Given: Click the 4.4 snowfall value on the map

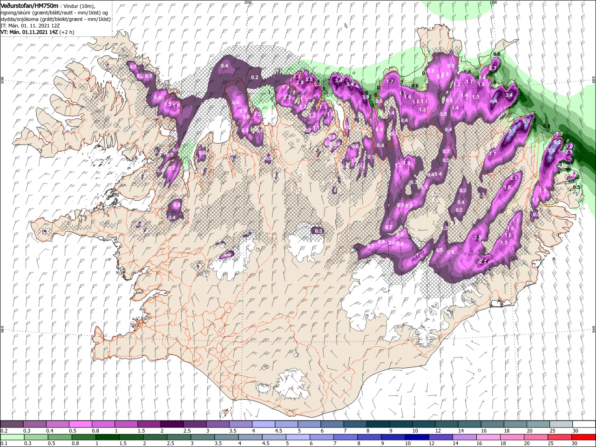Looking at the screenshot, I should click(494, 101).
